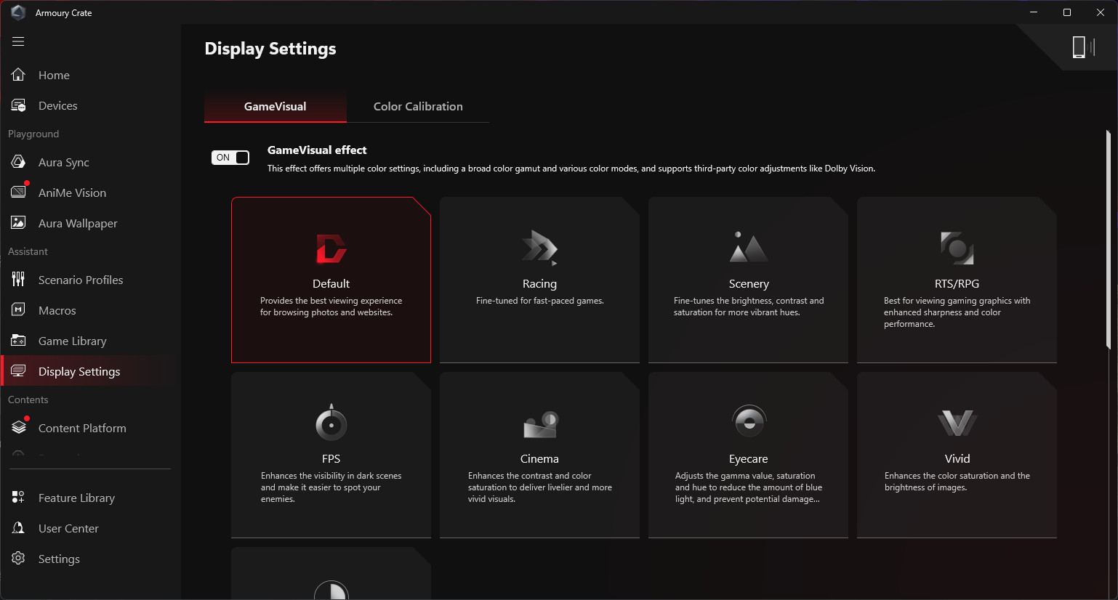1118x600 pixels.
Task: Open the hamburger navigation menu
Action: tap(18, 41)
